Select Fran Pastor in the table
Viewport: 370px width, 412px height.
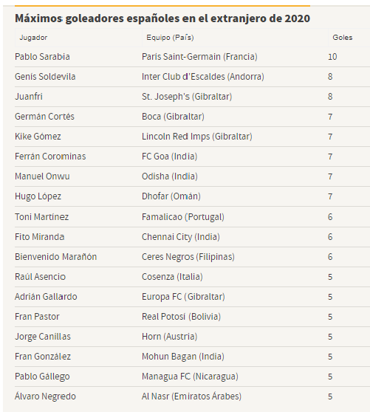(x=37, y=317)
